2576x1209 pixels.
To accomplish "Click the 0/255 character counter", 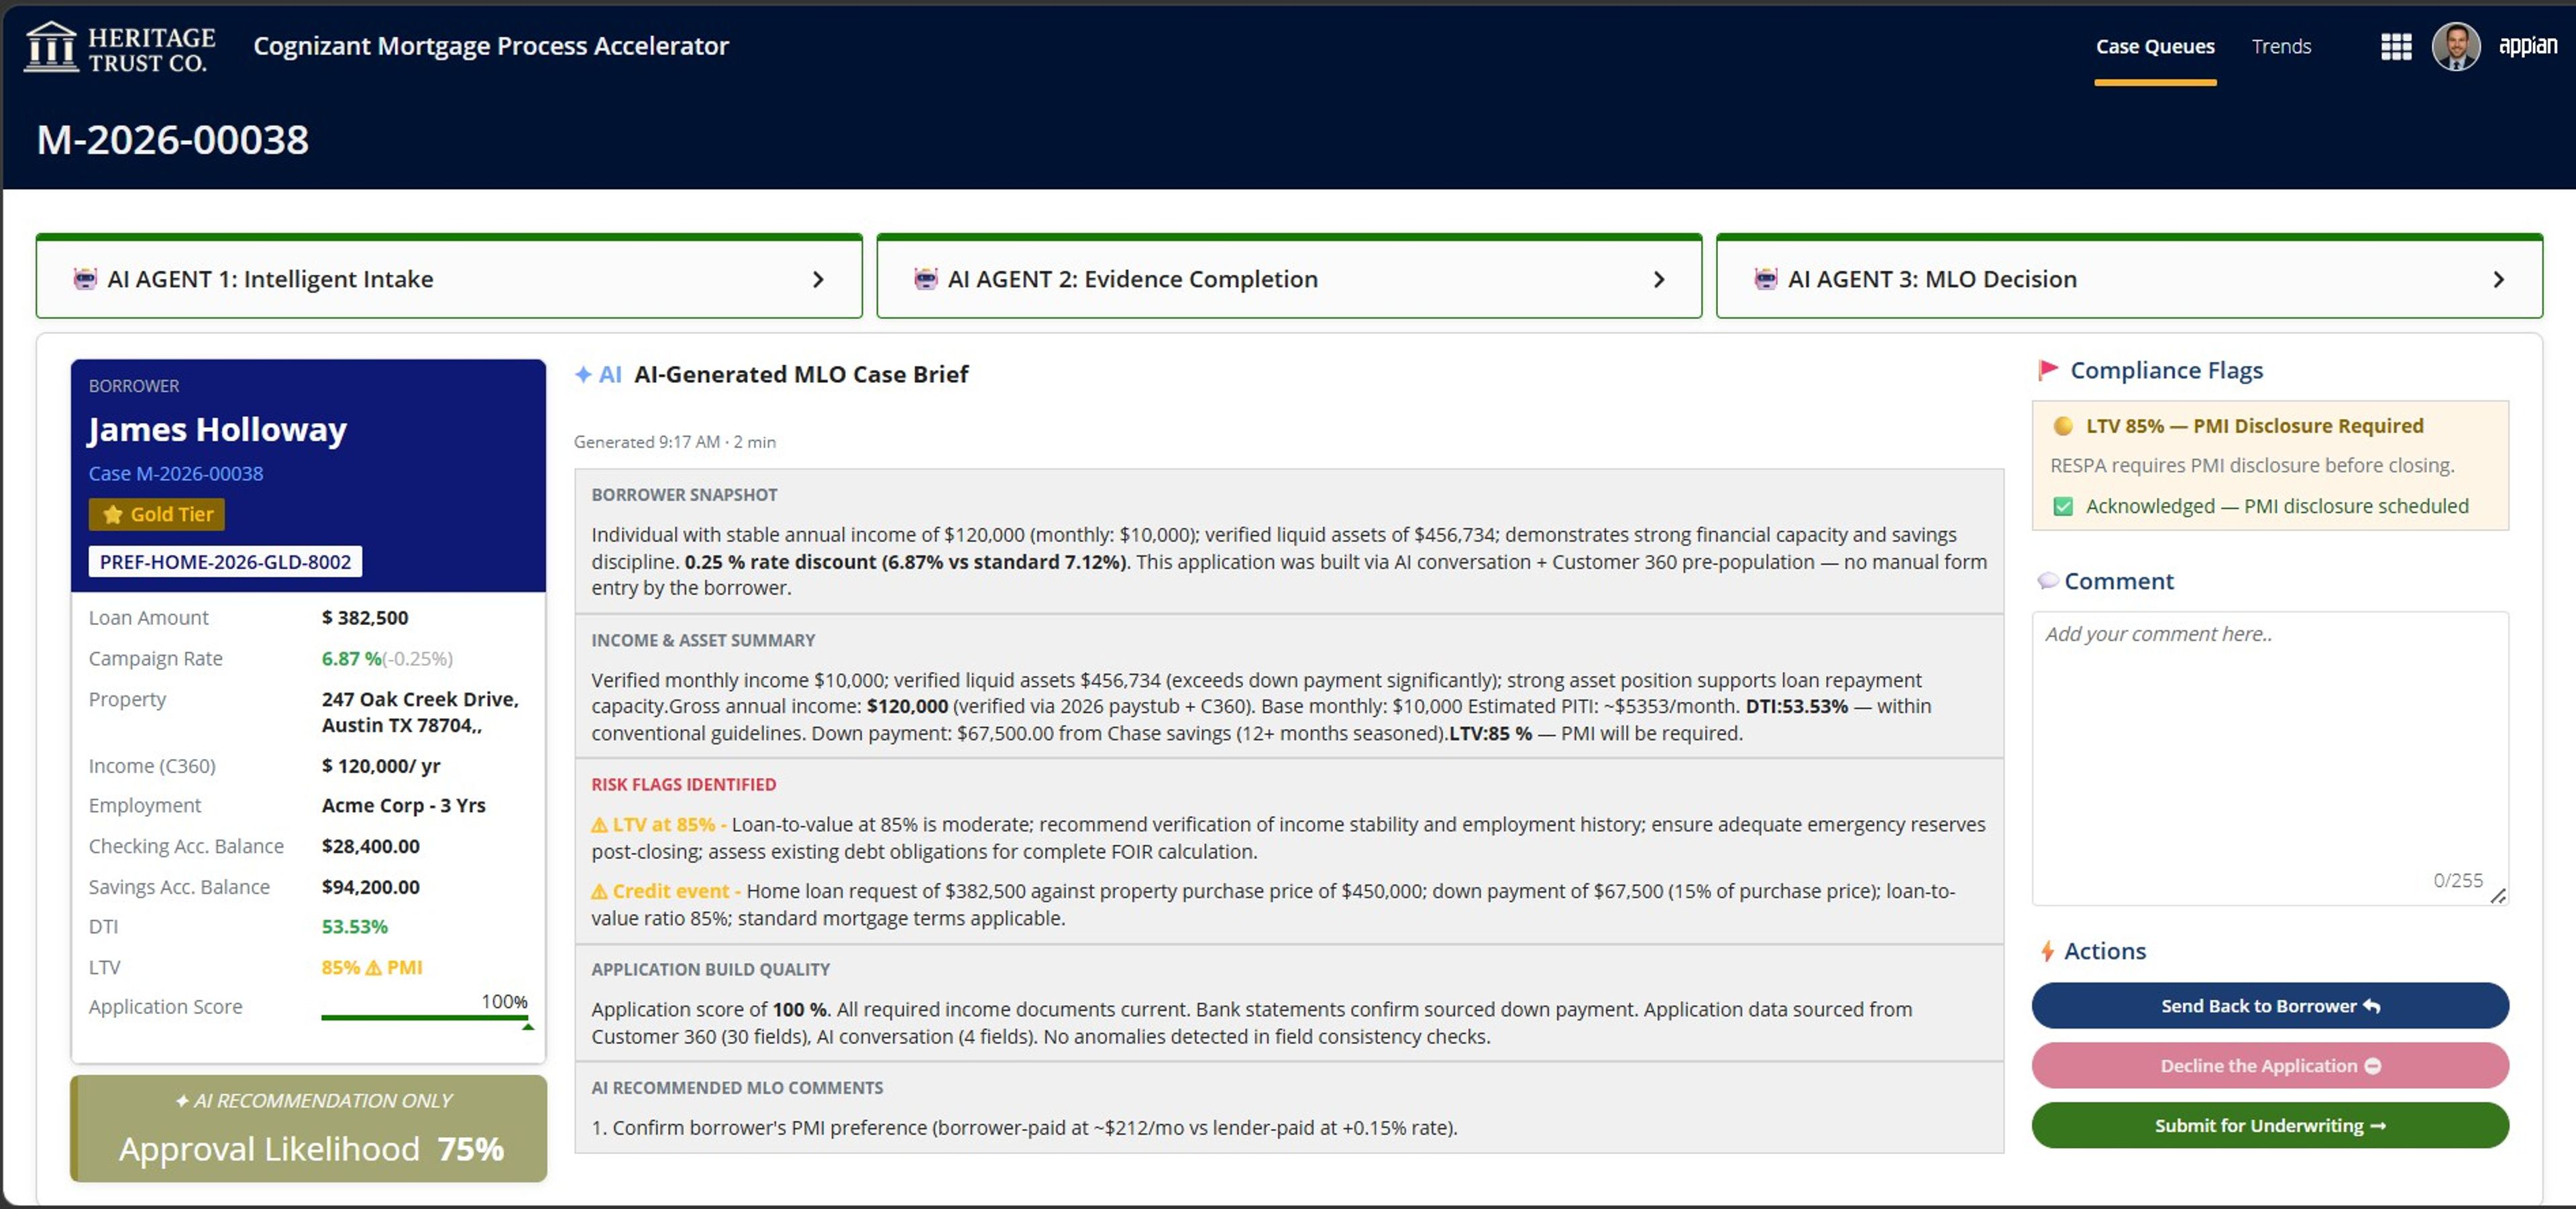I will [2457, 880].
